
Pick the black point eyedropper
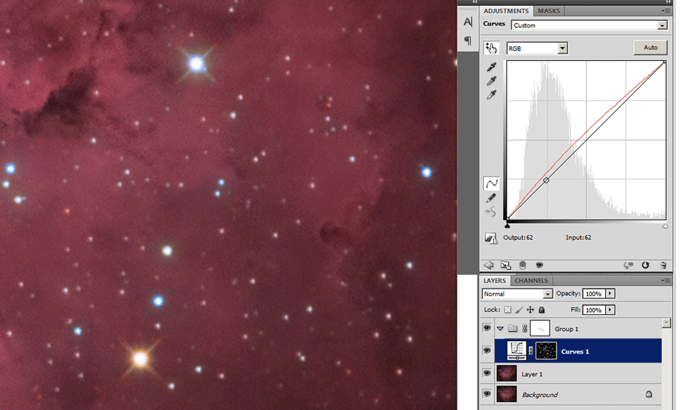point(491,67)
